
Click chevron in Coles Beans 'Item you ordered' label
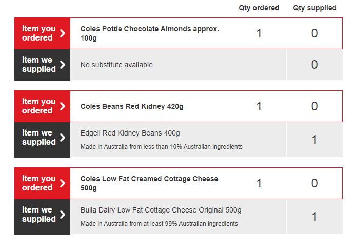click(63, 106)
